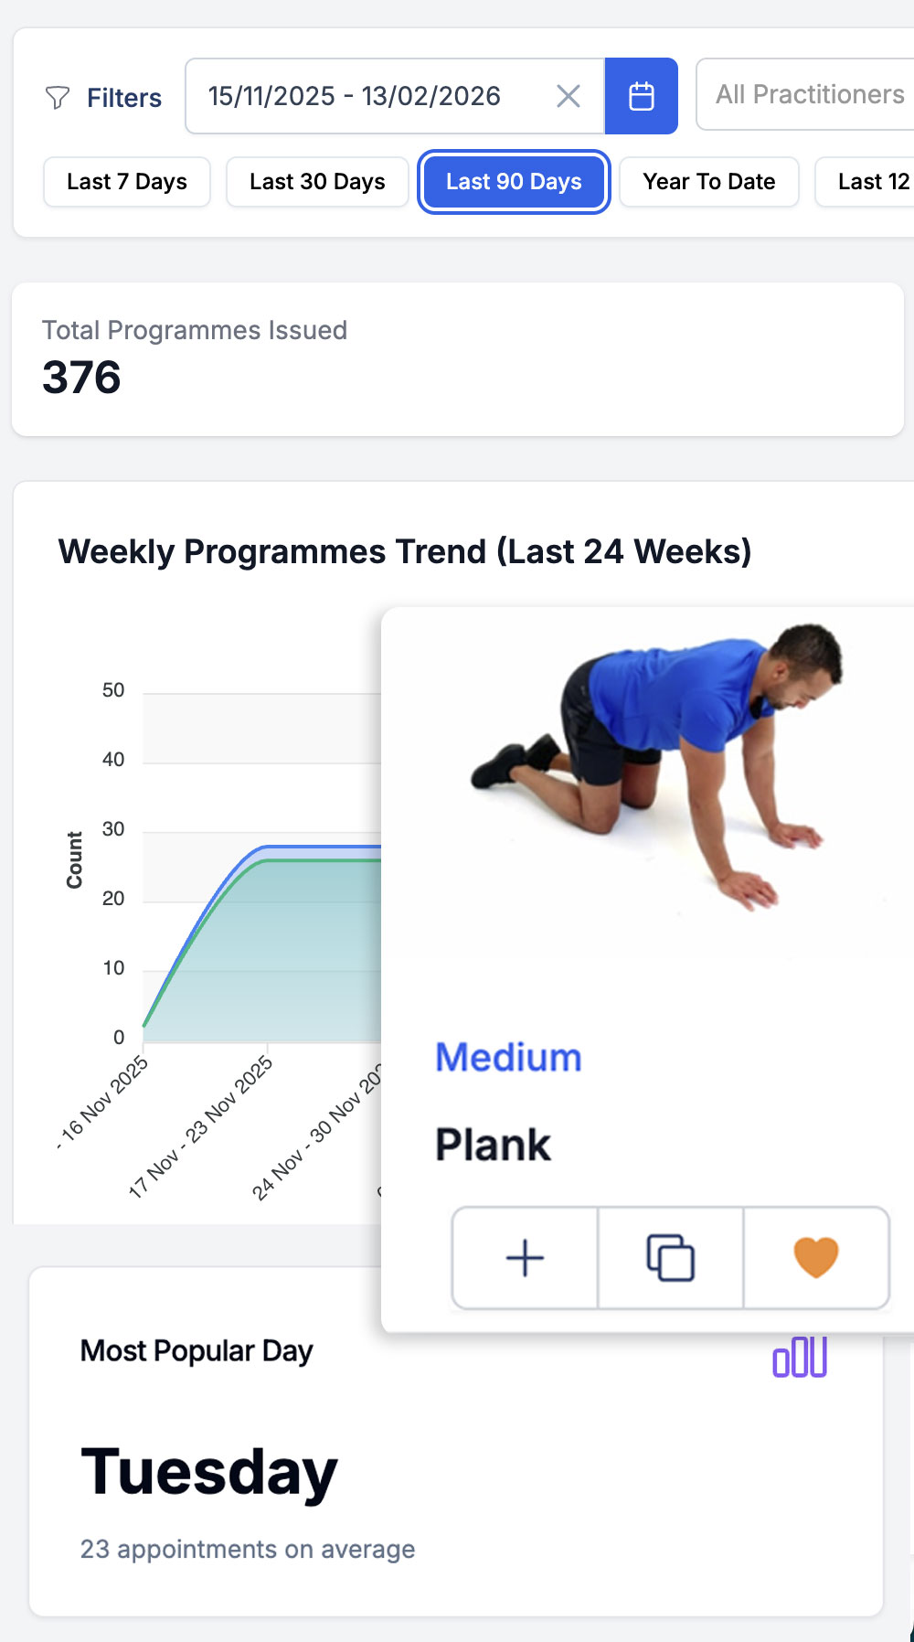Switch to Year To Date range
This screenshot has height=1642, width=914.
coord(708,182)
